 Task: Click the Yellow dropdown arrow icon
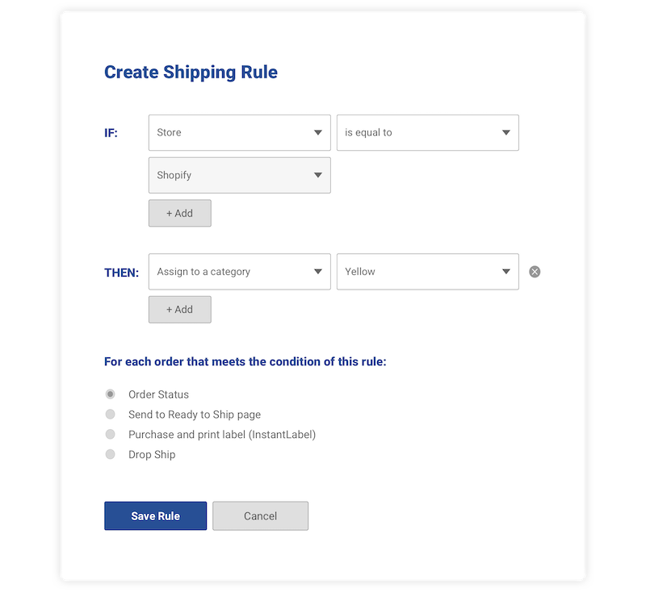pyautogui.click(x=506, y=272)
